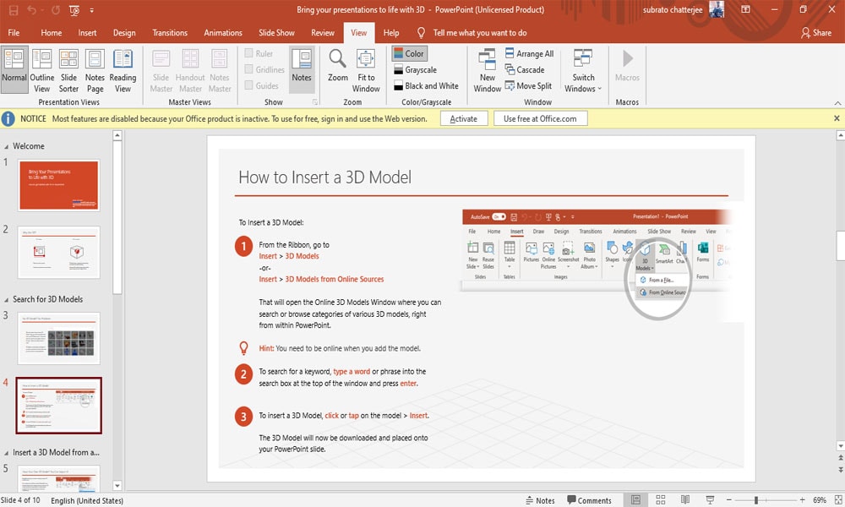Click zoom out minus button

point(728,500)
